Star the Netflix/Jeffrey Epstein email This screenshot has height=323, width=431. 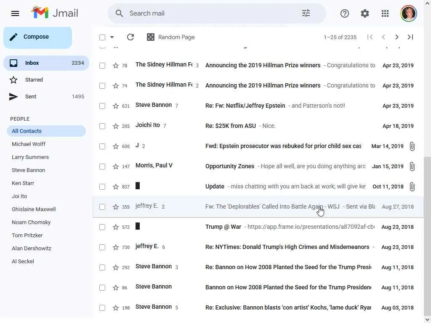click(116, 106)
